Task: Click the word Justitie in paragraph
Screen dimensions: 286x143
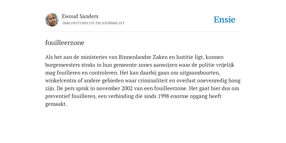Action: click(185, 57)
